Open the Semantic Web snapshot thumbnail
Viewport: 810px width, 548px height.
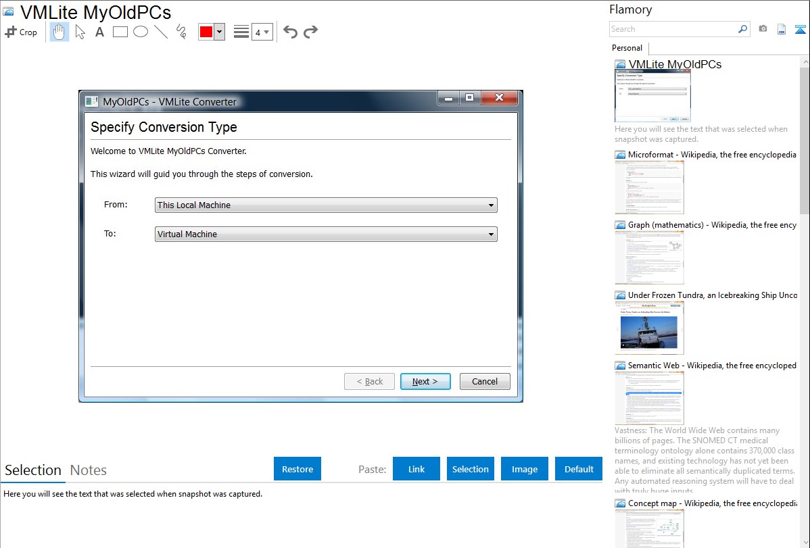649,398
